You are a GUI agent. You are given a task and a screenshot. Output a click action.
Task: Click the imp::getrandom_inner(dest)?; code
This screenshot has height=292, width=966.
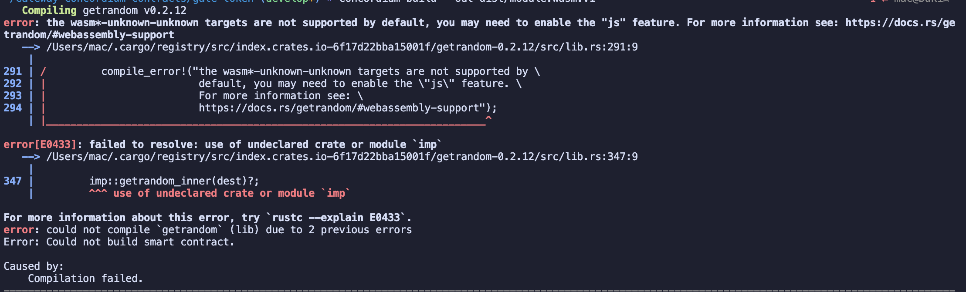click(174, 181)
